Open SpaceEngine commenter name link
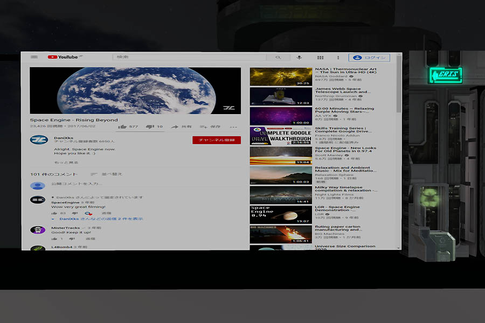 tap(65, 202)
